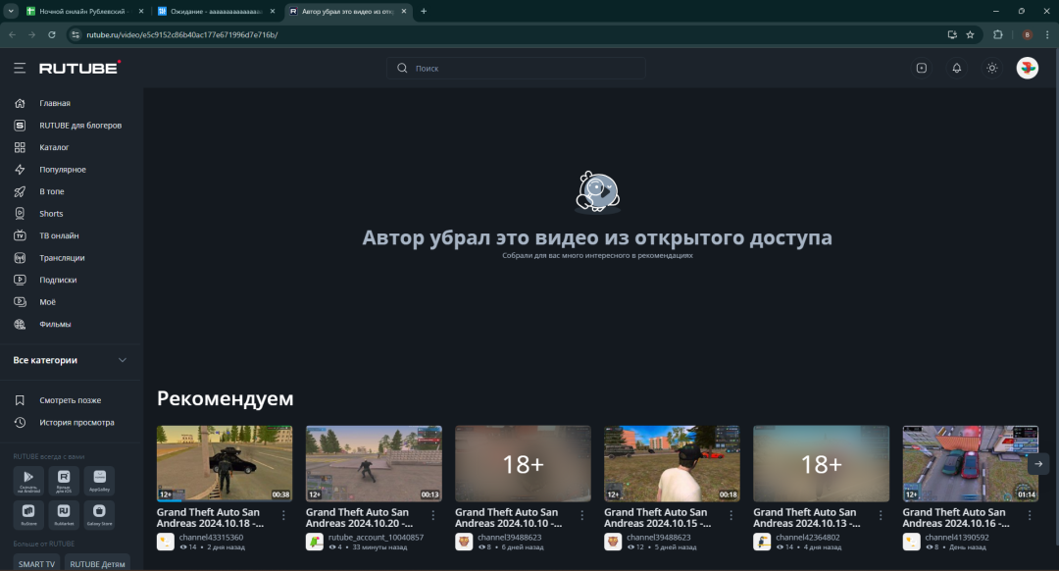Screen dimensions: 1059x571
Task: Click the Поиск search field
Action: coord(516,69)
